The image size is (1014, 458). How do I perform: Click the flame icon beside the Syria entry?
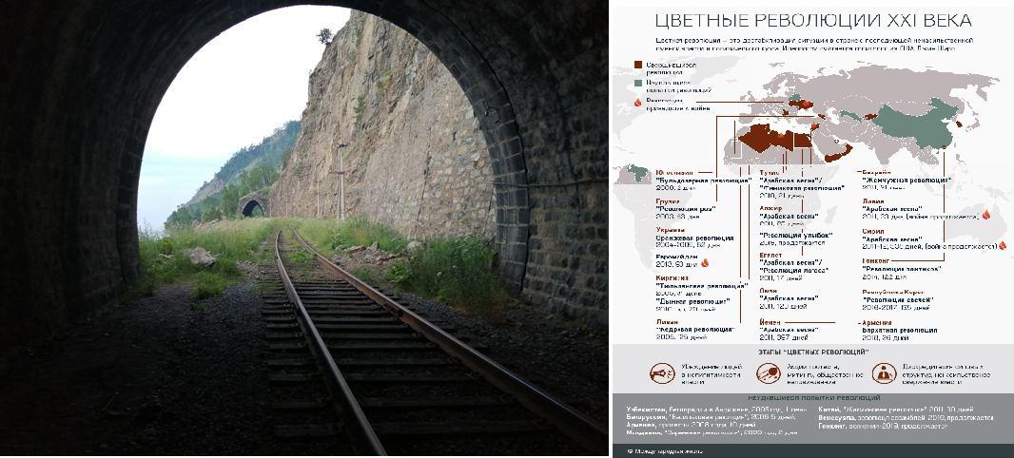click(1003, 245)
